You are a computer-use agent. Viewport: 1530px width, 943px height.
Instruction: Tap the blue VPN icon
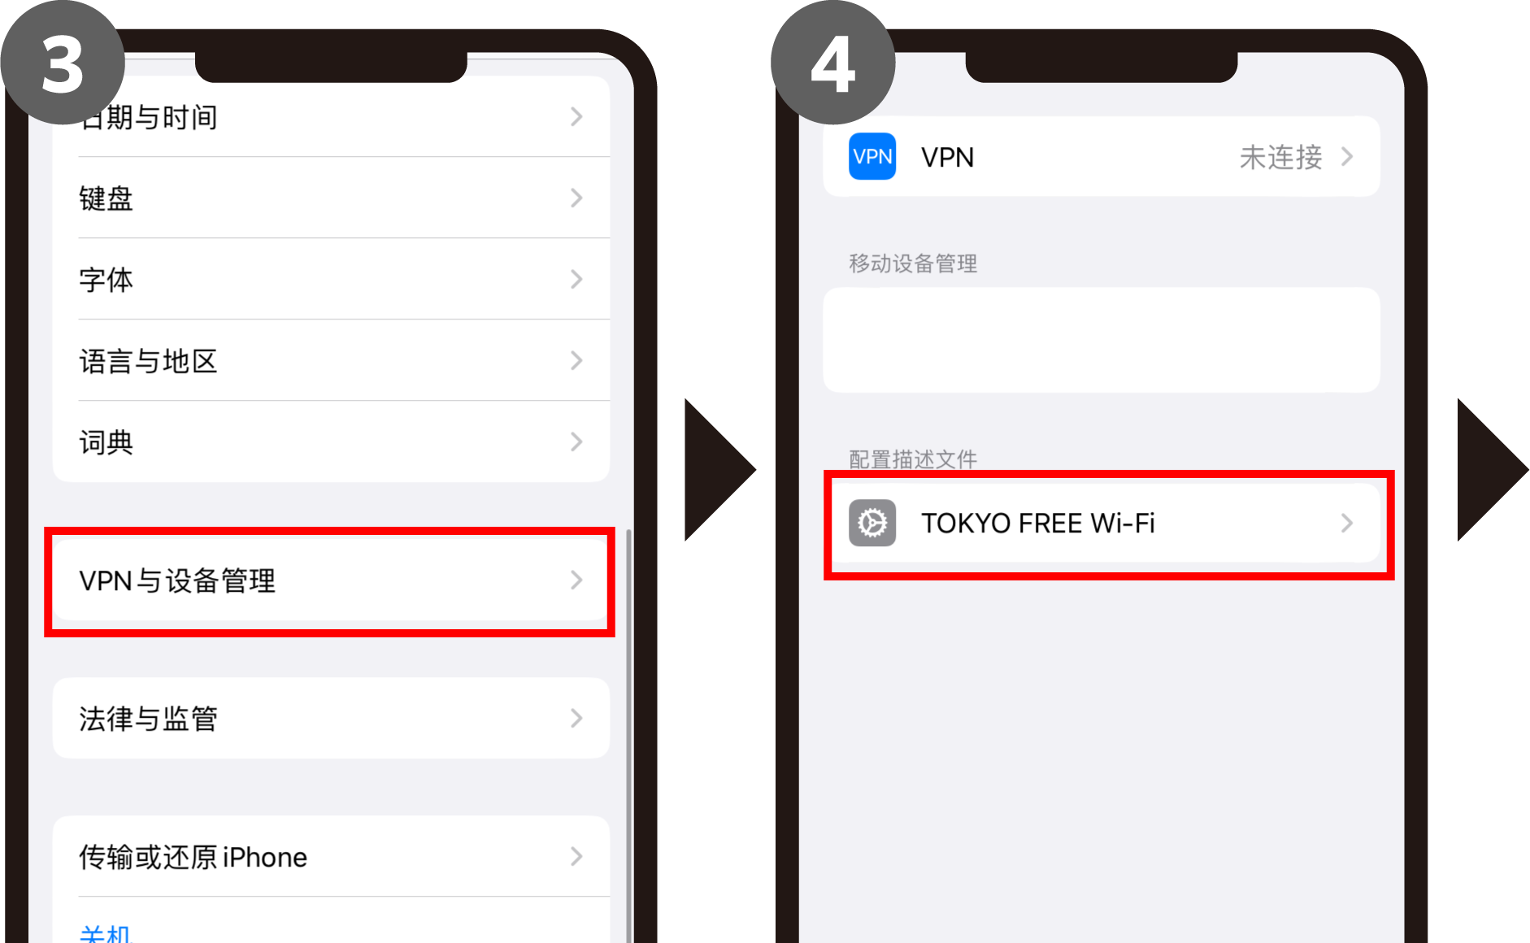(872, 156)
